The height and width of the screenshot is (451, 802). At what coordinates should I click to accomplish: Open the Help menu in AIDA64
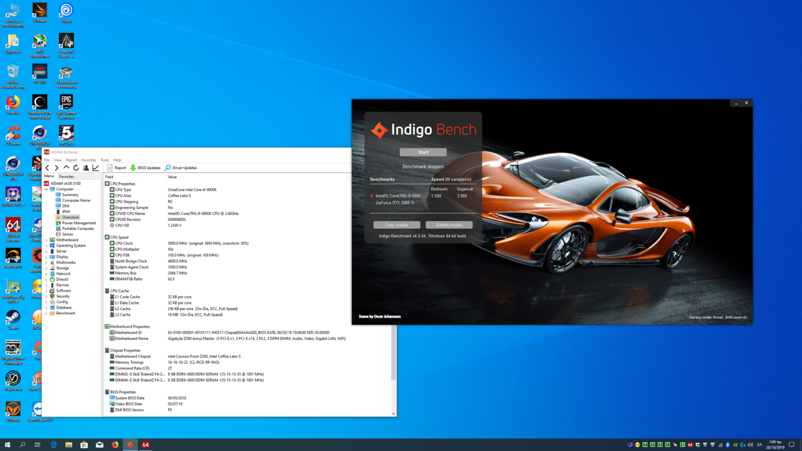coord(117,160)
